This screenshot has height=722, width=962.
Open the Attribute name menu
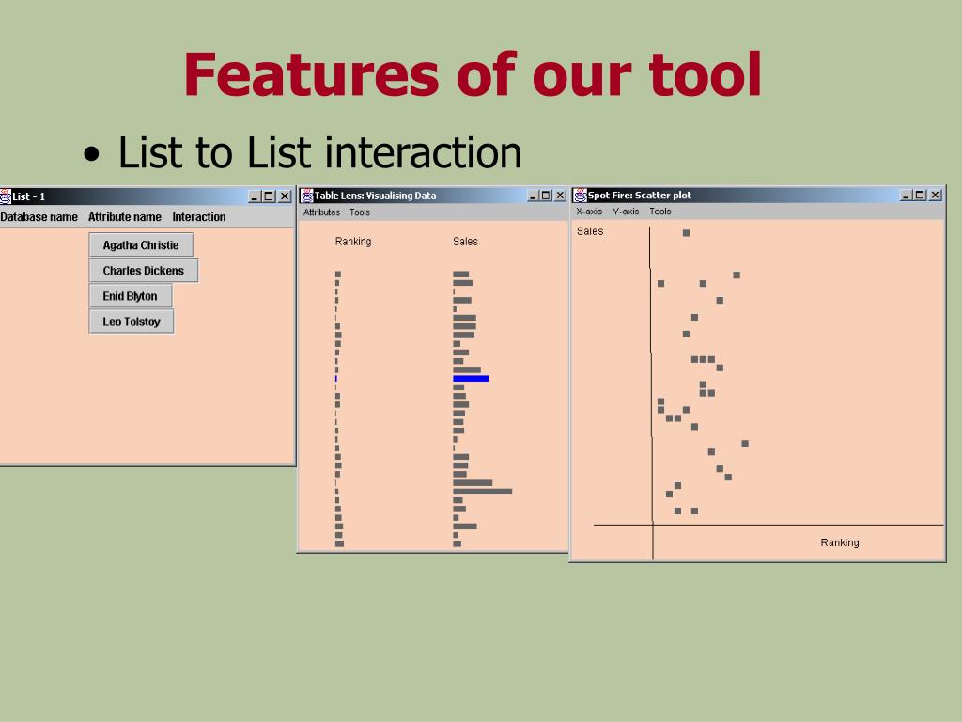tap(125, 217)
